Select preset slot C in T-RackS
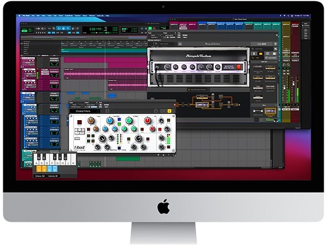The image size is (327, 245). click(169, 111)
